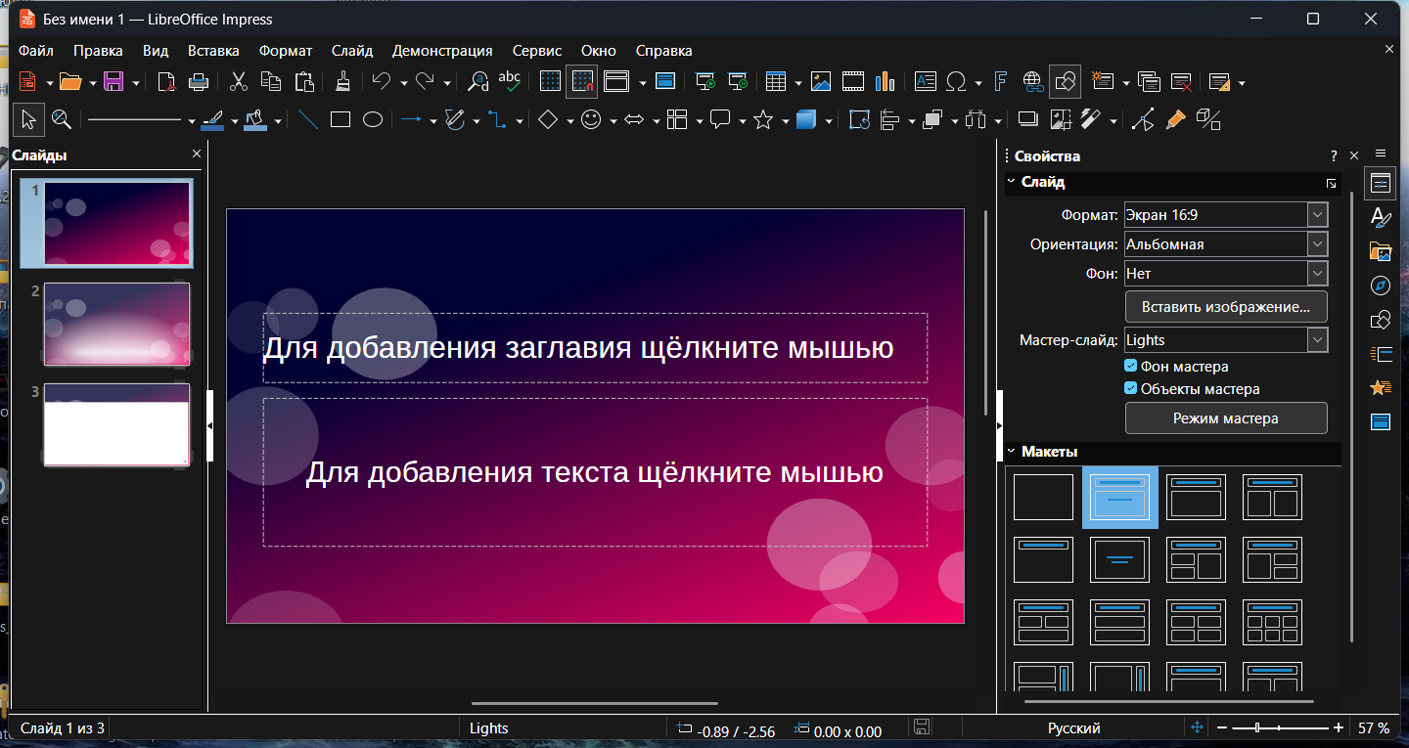The height and width of the screenshot is (748, 1409).
Task: Click the Insert Text Box icon
Action: coord(925,81)
